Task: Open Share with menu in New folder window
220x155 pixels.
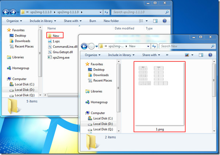Action: tap(151, 55)
